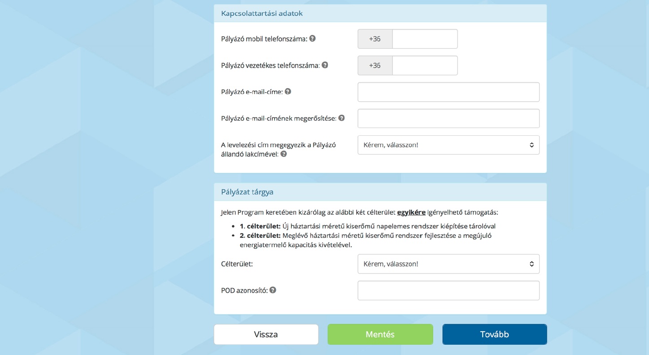Viewport: 649px width, 355px height.
Task: Click the Kapcsolattartási adatok panel header
Action: point(380,13)
